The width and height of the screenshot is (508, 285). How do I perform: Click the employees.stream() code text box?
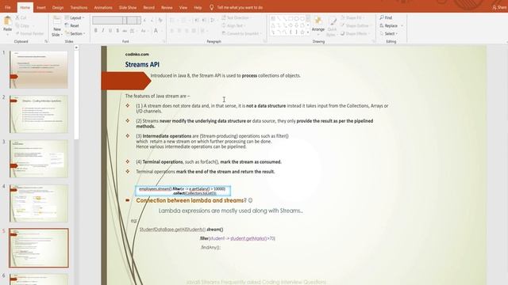pyautogui.click(x=183, y=191)
